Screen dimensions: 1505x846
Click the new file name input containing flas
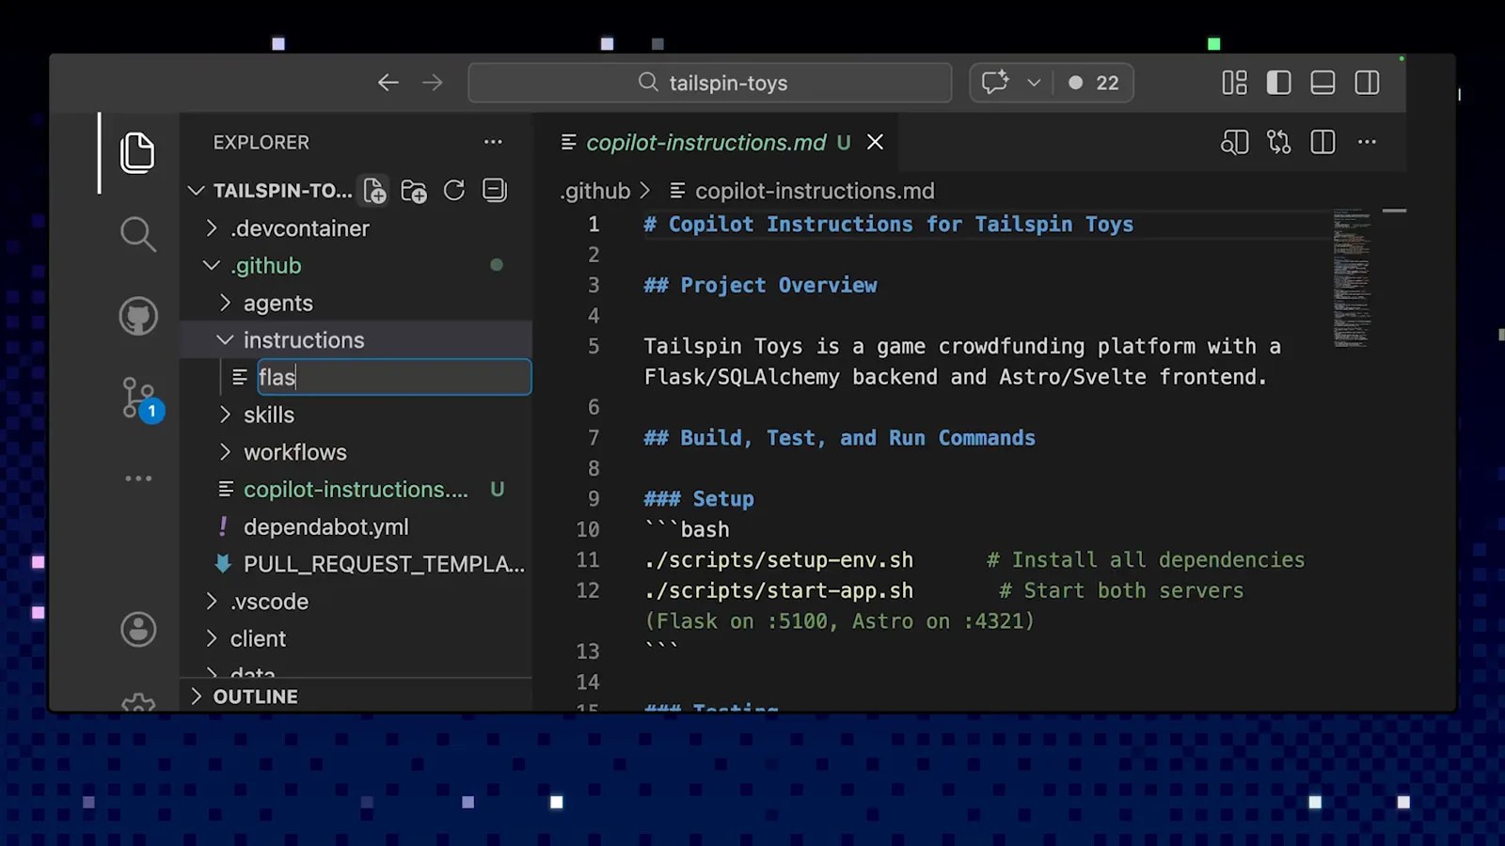click(394, 377)
